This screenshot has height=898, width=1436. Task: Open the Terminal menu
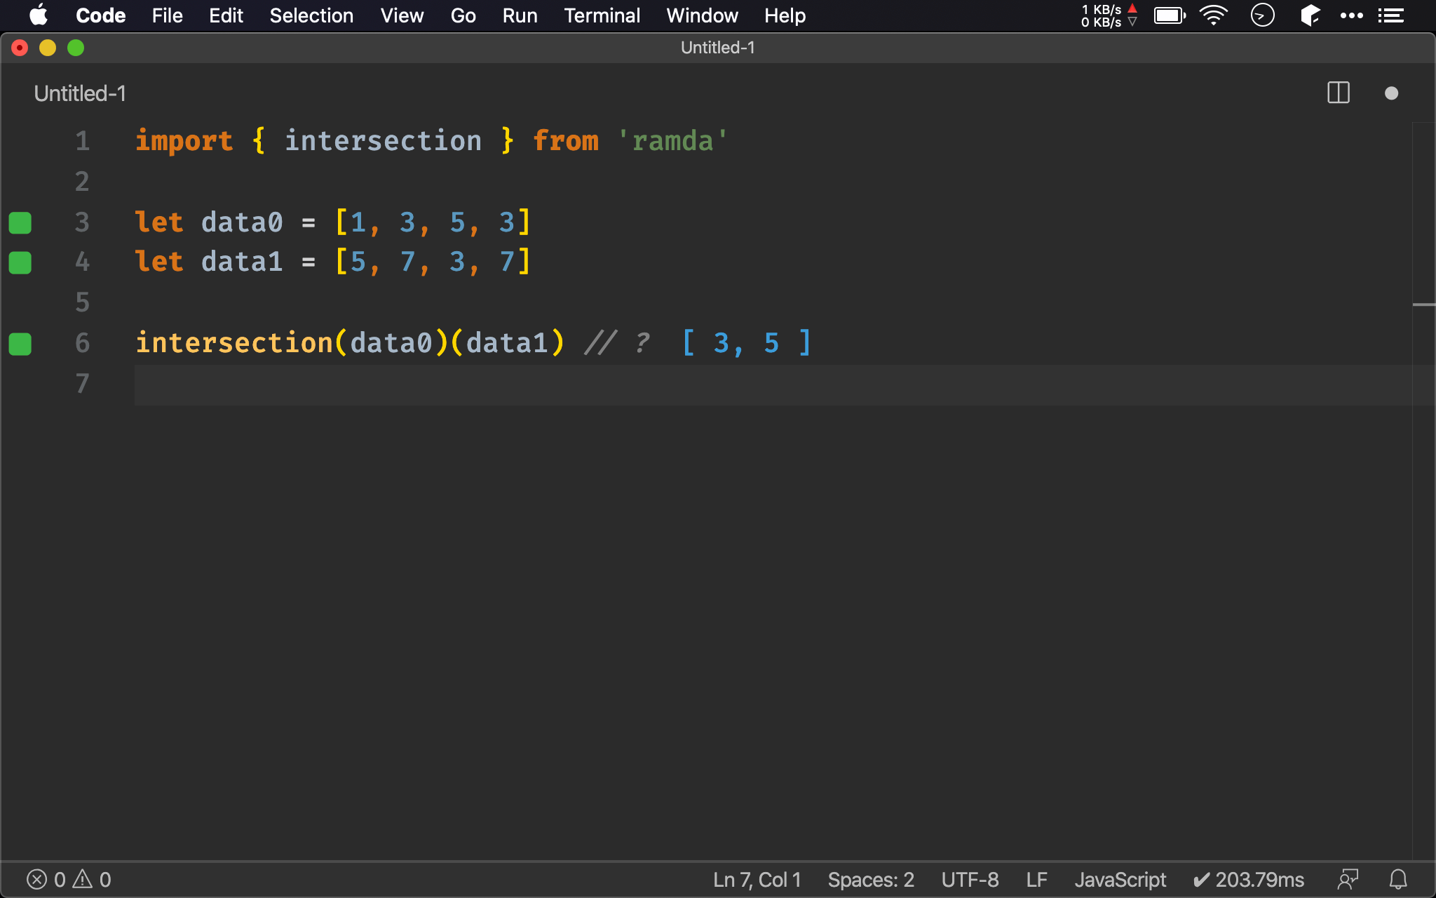[x=602, y=15]
